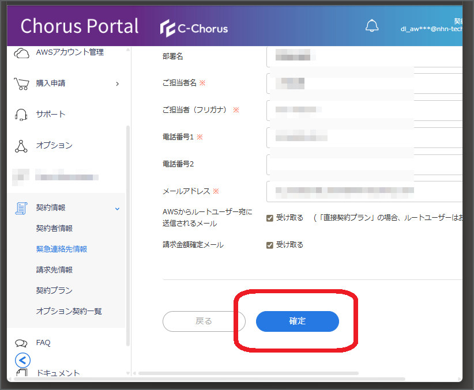Click the C-Chorus logo
Viewport: 474px width, 390px height.
(x=194, y=28)
